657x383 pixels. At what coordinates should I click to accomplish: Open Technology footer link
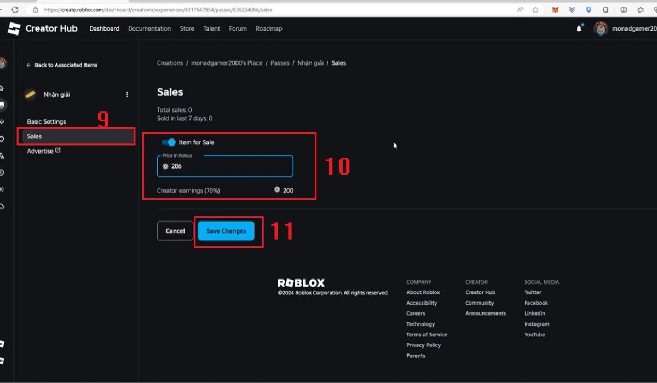click(x=420, y=324)
